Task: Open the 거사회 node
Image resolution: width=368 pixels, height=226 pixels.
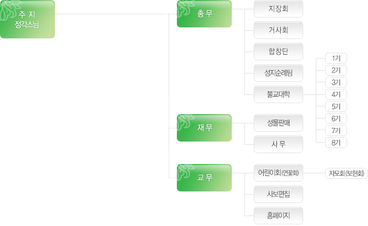Action: pyautogui.click(x=278, y=30)
